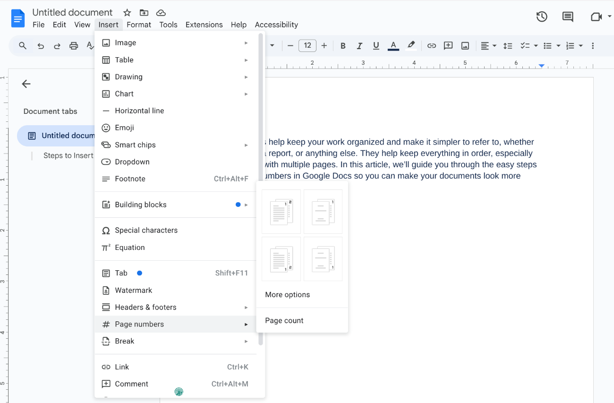
Task: Run the spelling and grammar check
Action: [90, 45]
